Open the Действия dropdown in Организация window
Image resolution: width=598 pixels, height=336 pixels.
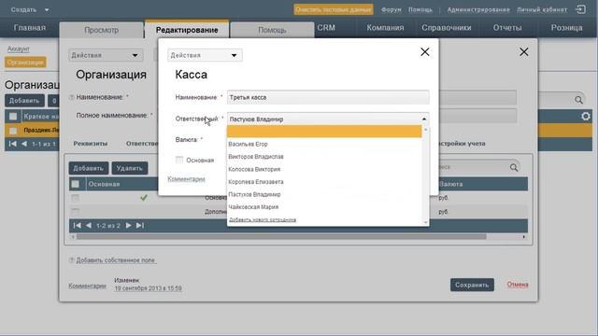click(x=106, y=55)
